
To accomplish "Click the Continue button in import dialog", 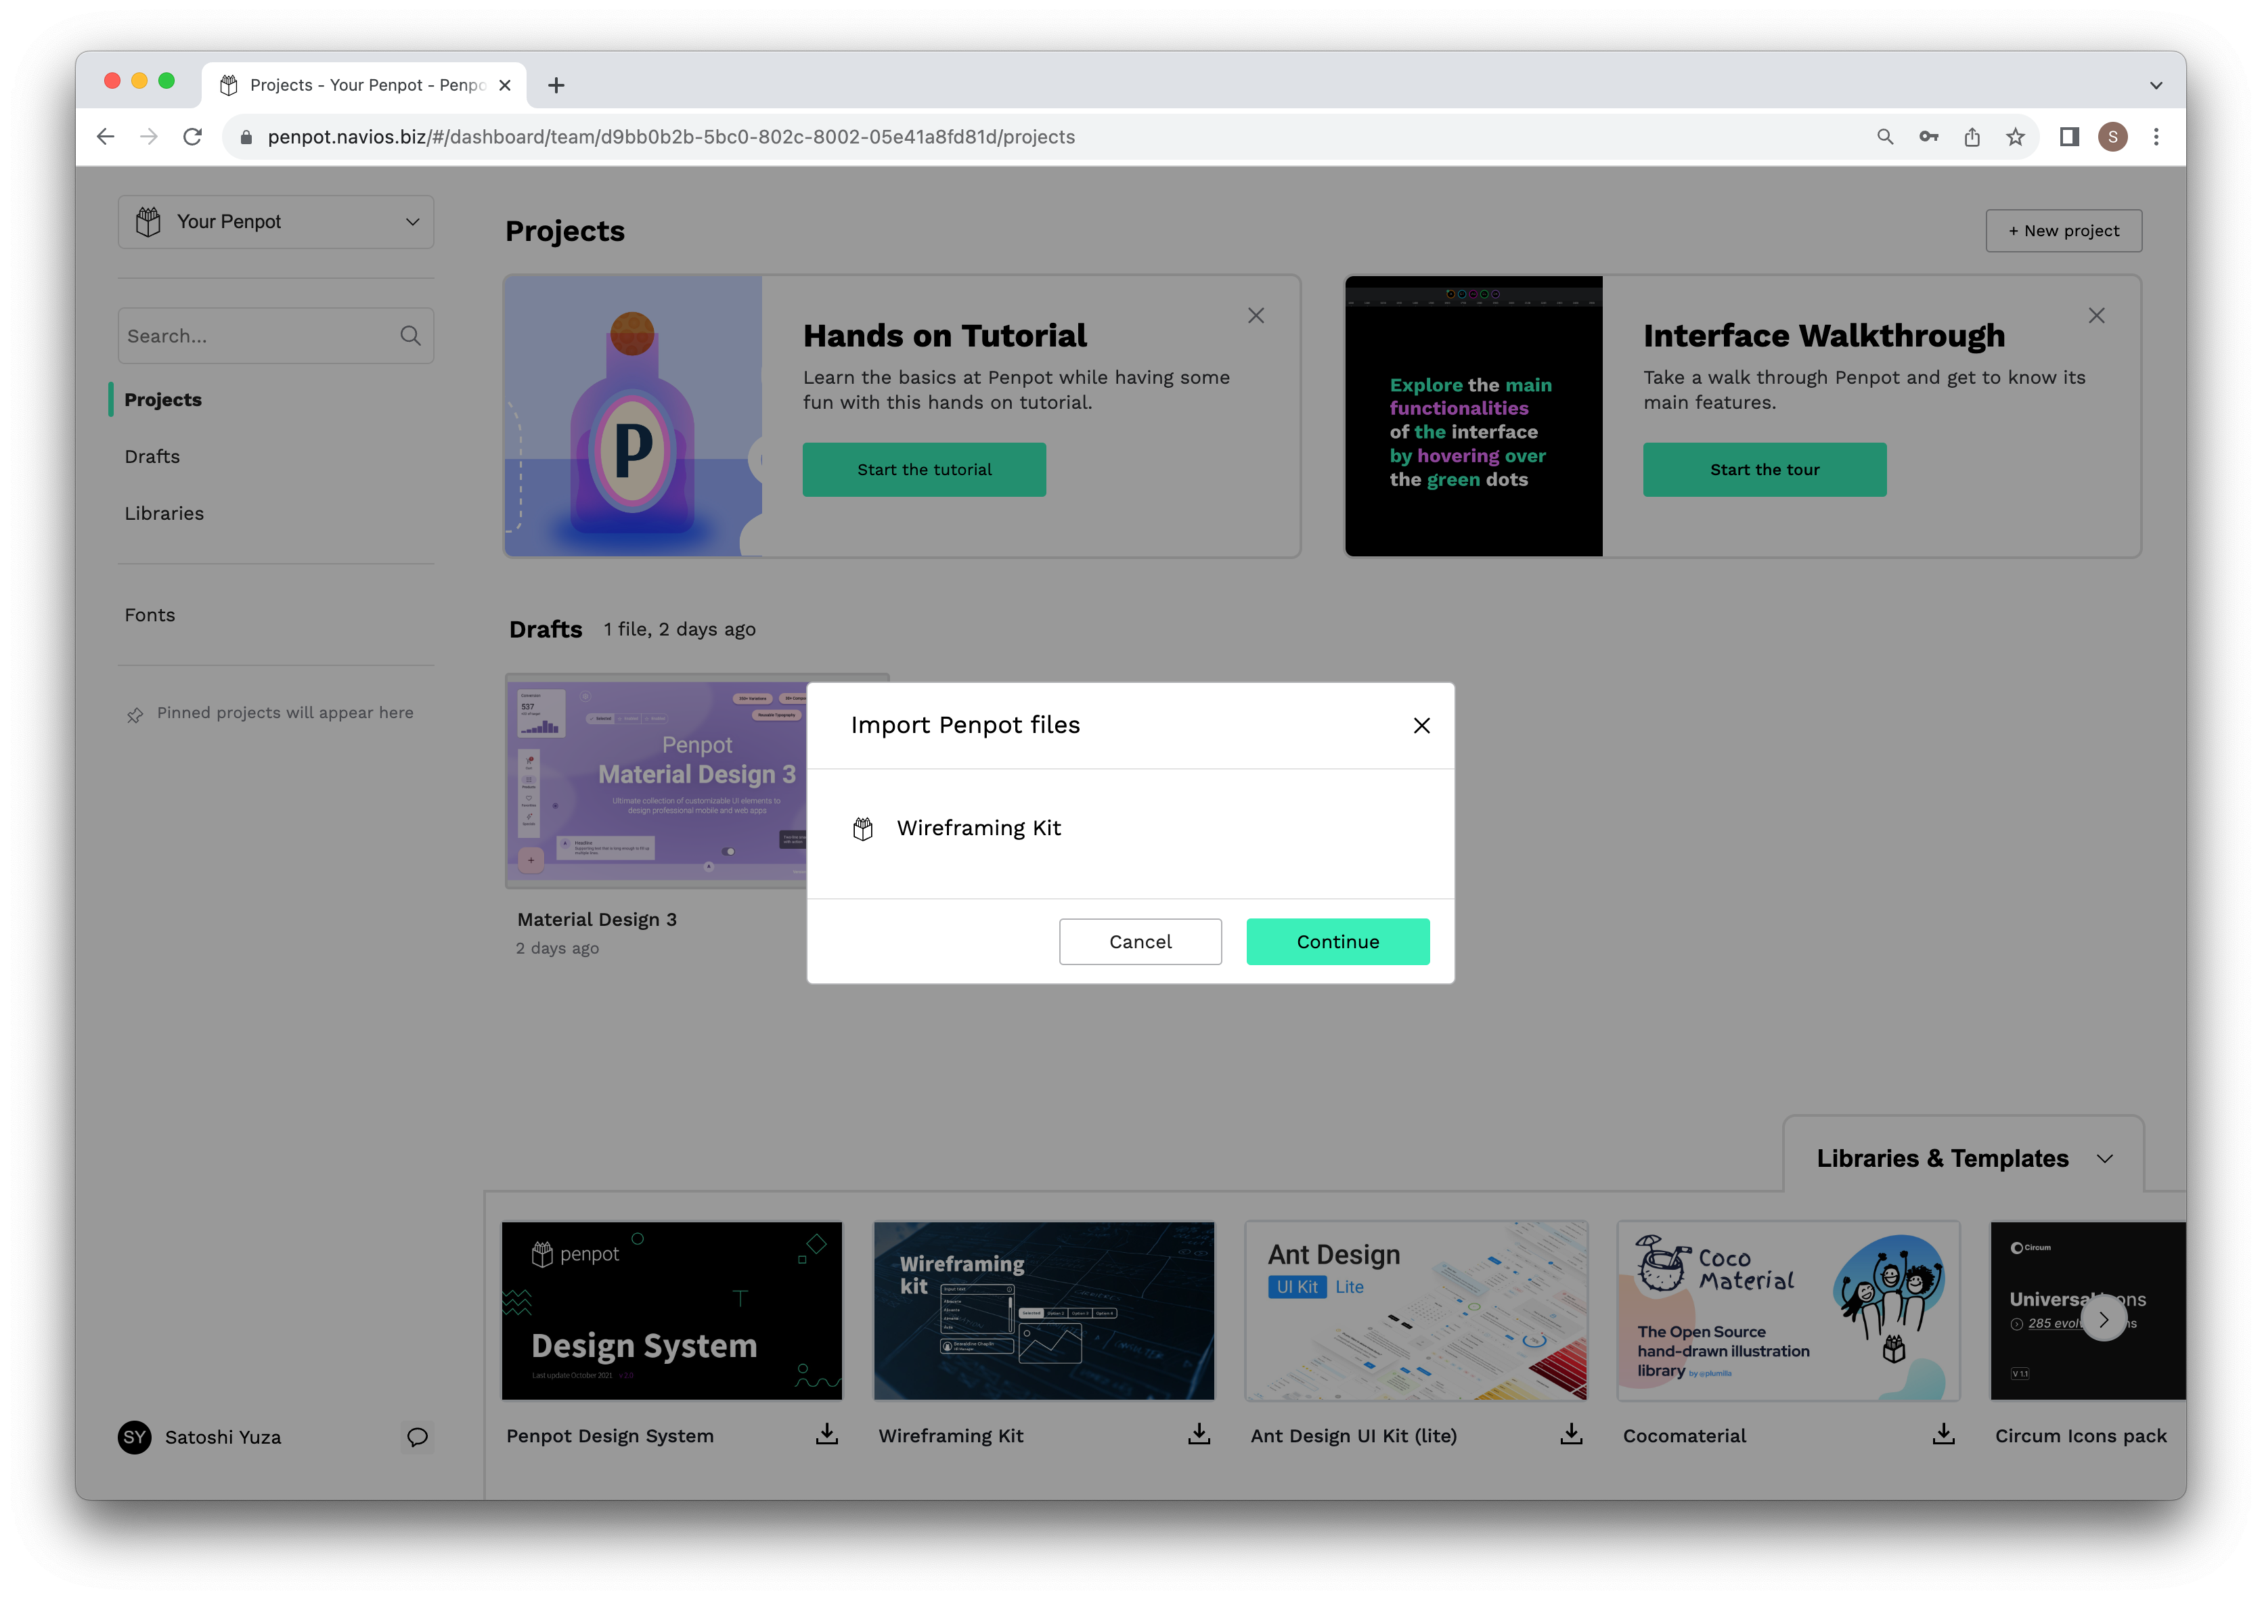I will pyautogui.click(x=1338, y=942).
